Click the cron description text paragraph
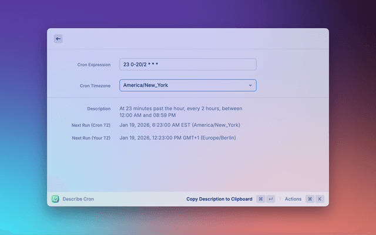376x235 pixels. [180, 112]
